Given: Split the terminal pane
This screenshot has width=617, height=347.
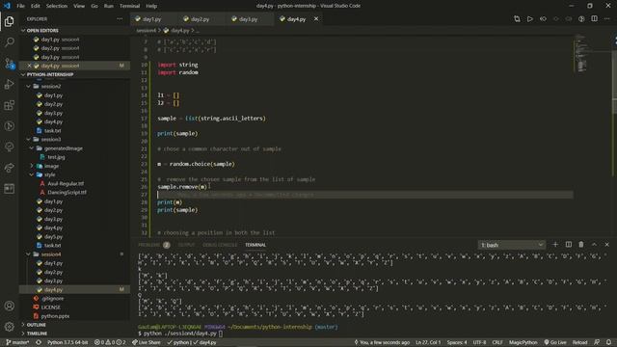Looking at the screenshot, I should 568,245.
